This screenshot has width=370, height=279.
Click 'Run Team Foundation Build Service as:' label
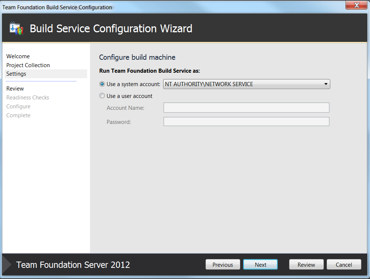pyautogui.click(x=149, y=71)
